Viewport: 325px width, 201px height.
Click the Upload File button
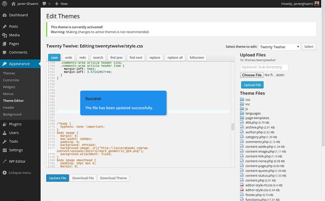pyautogui.click(x=252, y=85)
